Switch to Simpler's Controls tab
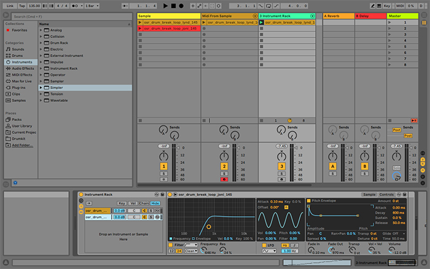The height and width of the screenshot is (269, 430). point(386,195)
